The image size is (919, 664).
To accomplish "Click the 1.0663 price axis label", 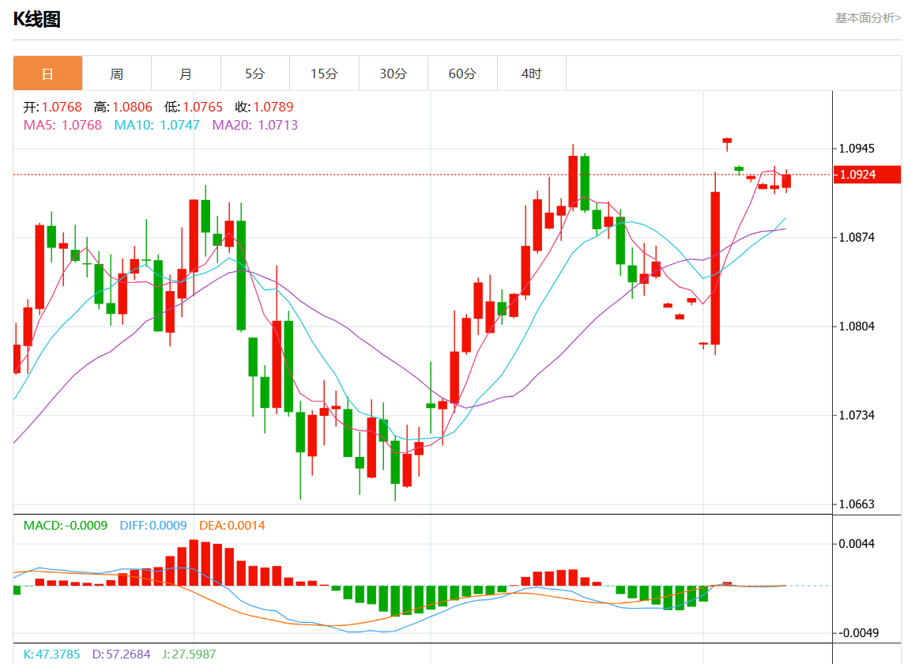I will pyautogui.click(x=857, y=504).
